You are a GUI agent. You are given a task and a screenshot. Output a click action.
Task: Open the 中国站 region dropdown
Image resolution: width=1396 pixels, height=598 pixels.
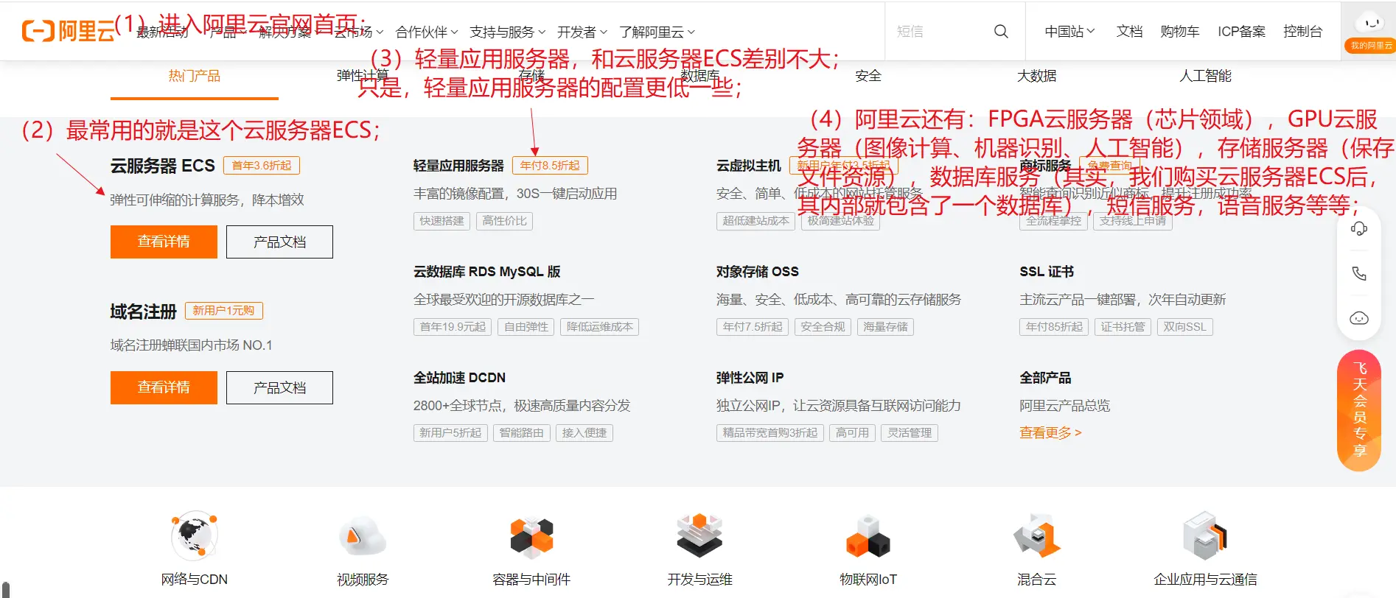click(1069, 32)
